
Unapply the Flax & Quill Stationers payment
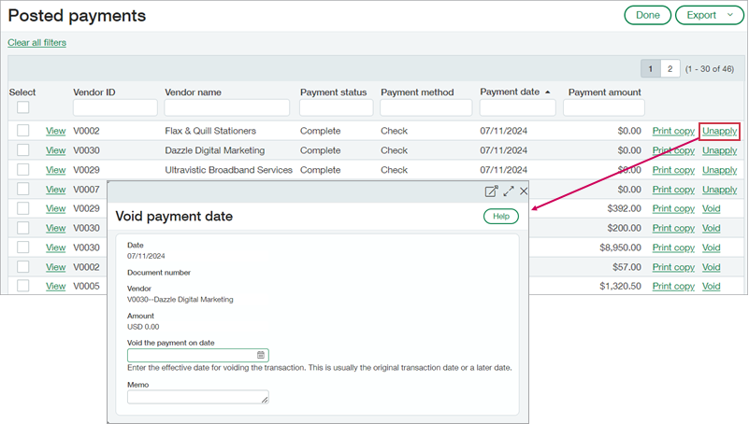point(719,131)
